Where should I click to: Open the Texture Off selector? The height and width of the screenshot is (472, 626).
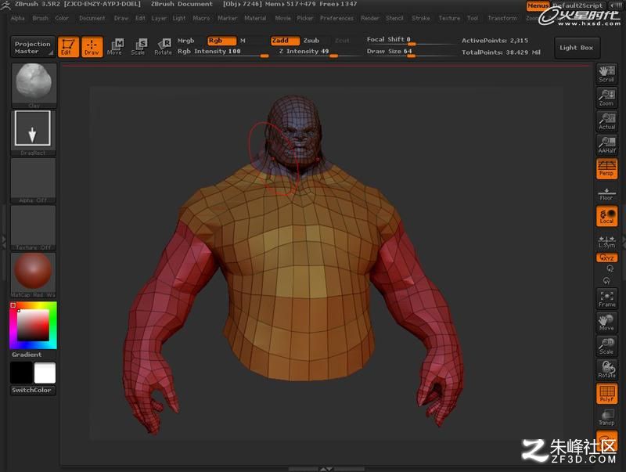pyautogui.click(x=33, y=228)
